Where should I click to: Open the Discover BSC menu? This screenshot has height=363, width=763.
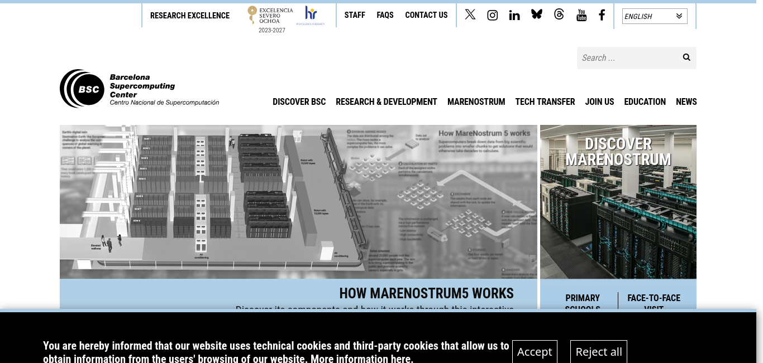(x=299, y=102)
